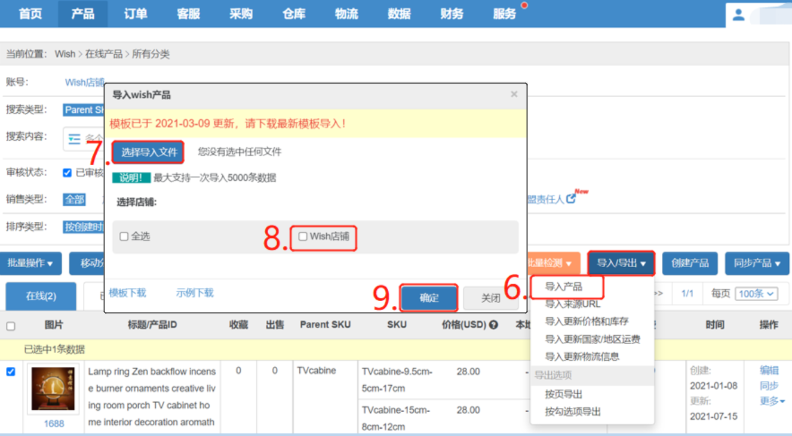Click Wish in the breadcrumb path
Image resolution: width=792 pixels, height=436 pixels.
[65, 54]
